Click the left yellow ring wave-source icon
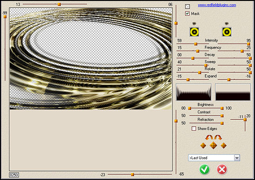 (x=194, y=32)
